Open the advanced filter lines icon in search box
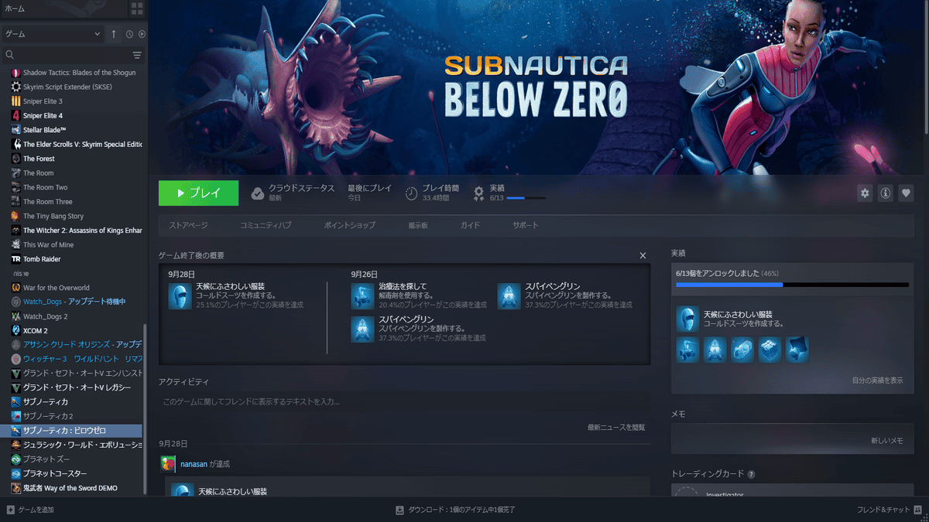 click(x=137, y=55)
